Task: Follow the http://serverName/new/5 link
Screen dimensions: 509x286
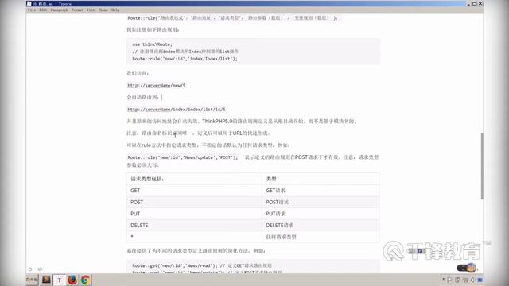Action: coord(157,85)
